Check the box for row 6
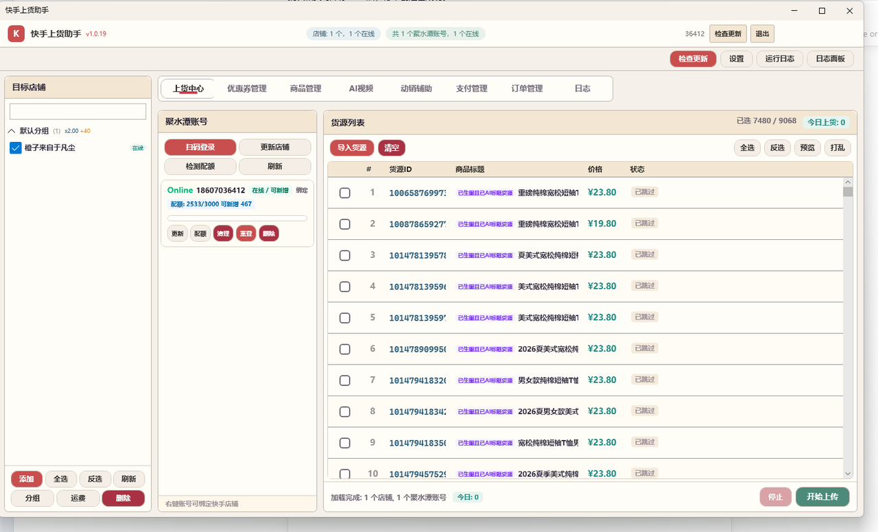 (345, 350)
